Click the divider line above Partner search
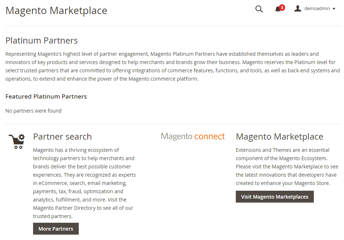 point(173,124)
